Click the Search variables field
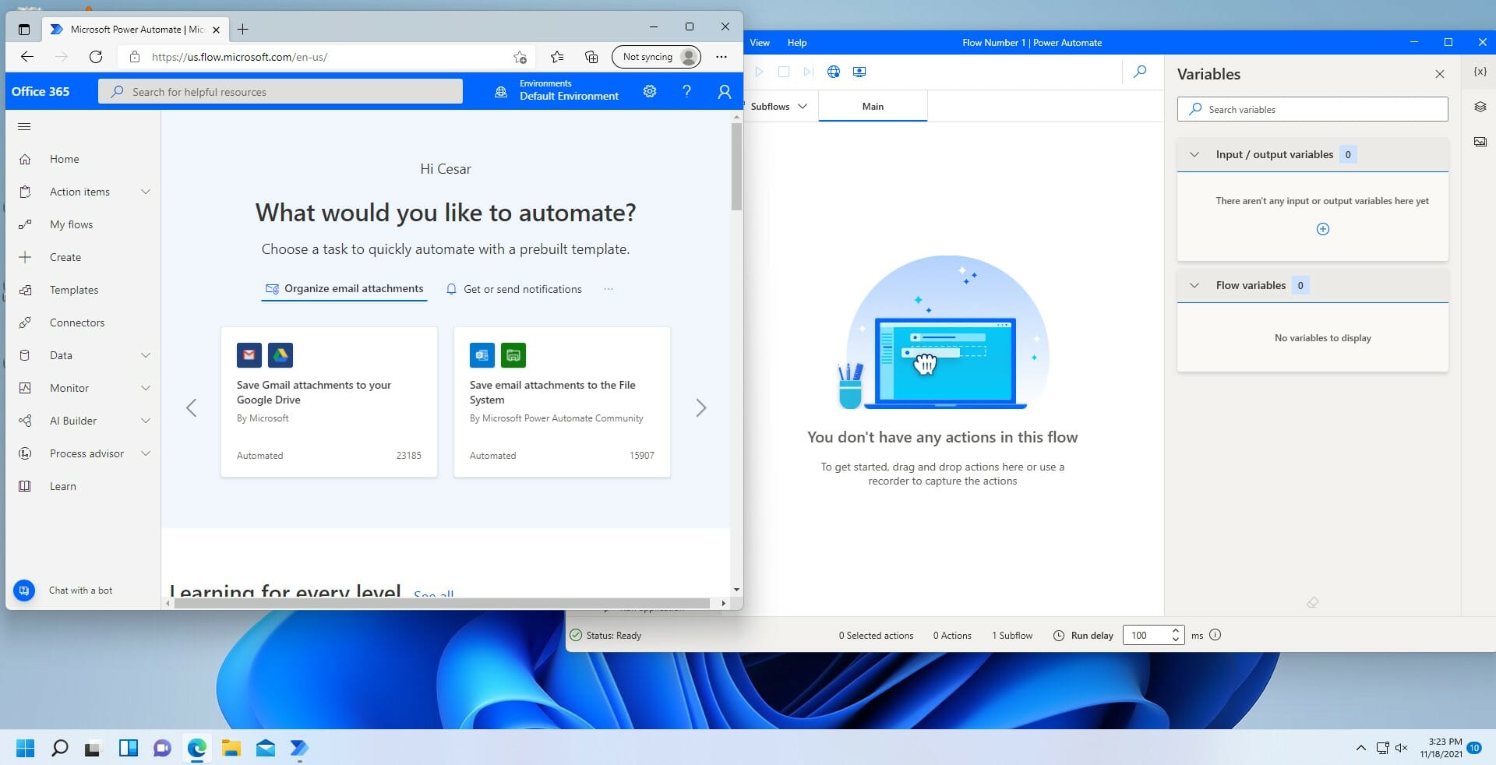The image size is (1496, 765). pos(1312,109)
